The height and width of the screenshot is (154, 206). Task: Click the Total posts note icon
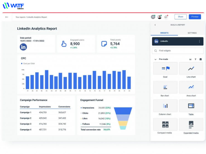tap(104, 44)
